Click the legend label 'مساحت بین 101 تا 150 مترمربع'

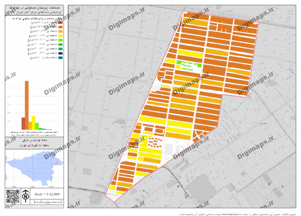43,40
